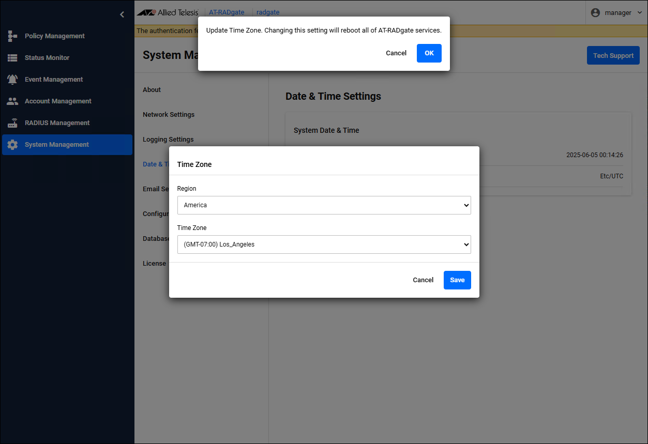648x444 pixels.
Task: Expand the manager account menu arrow
Action: pyautogui.click(x=640, y=12)
